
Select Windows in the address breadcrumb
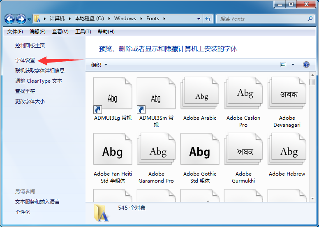point(125,19)
